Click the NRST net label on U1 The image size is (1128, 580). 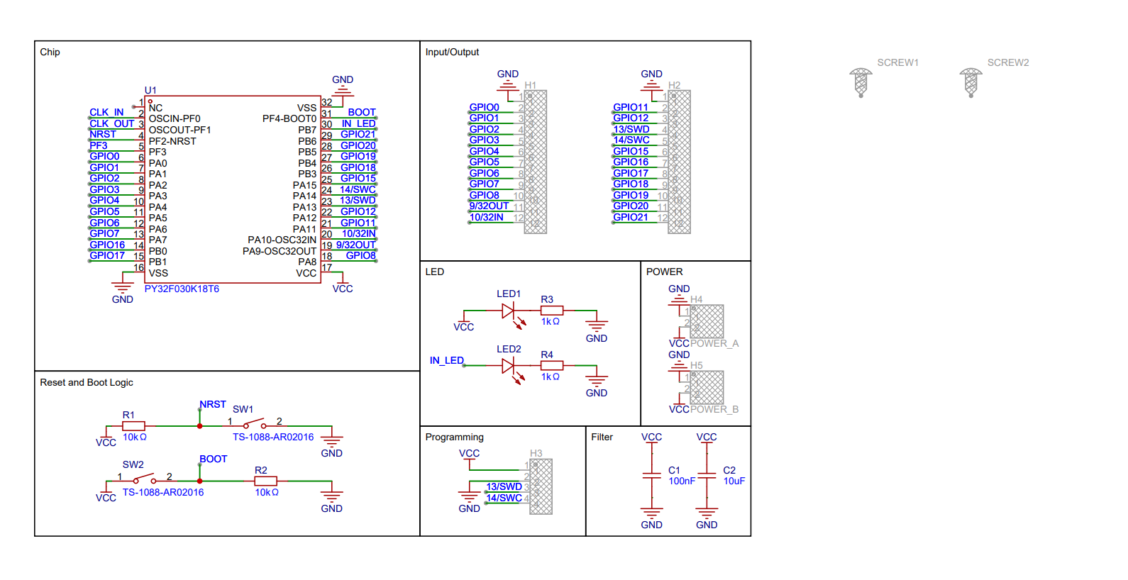point(103,134)
